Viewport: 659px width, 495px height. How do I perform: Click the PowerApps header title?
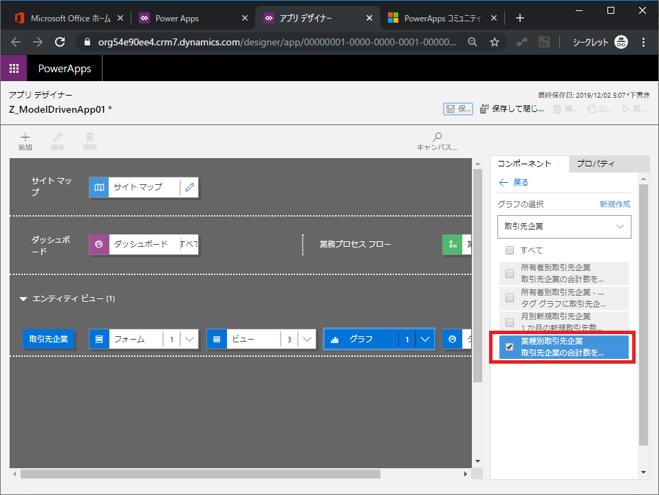click(x=65, y=69)
